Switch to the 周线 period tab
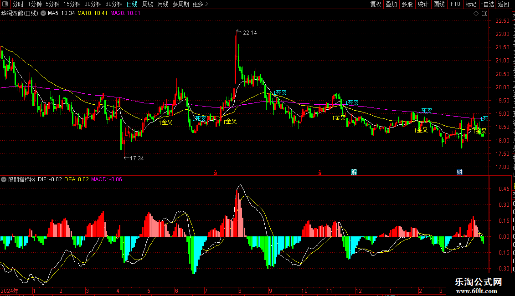 148,4
